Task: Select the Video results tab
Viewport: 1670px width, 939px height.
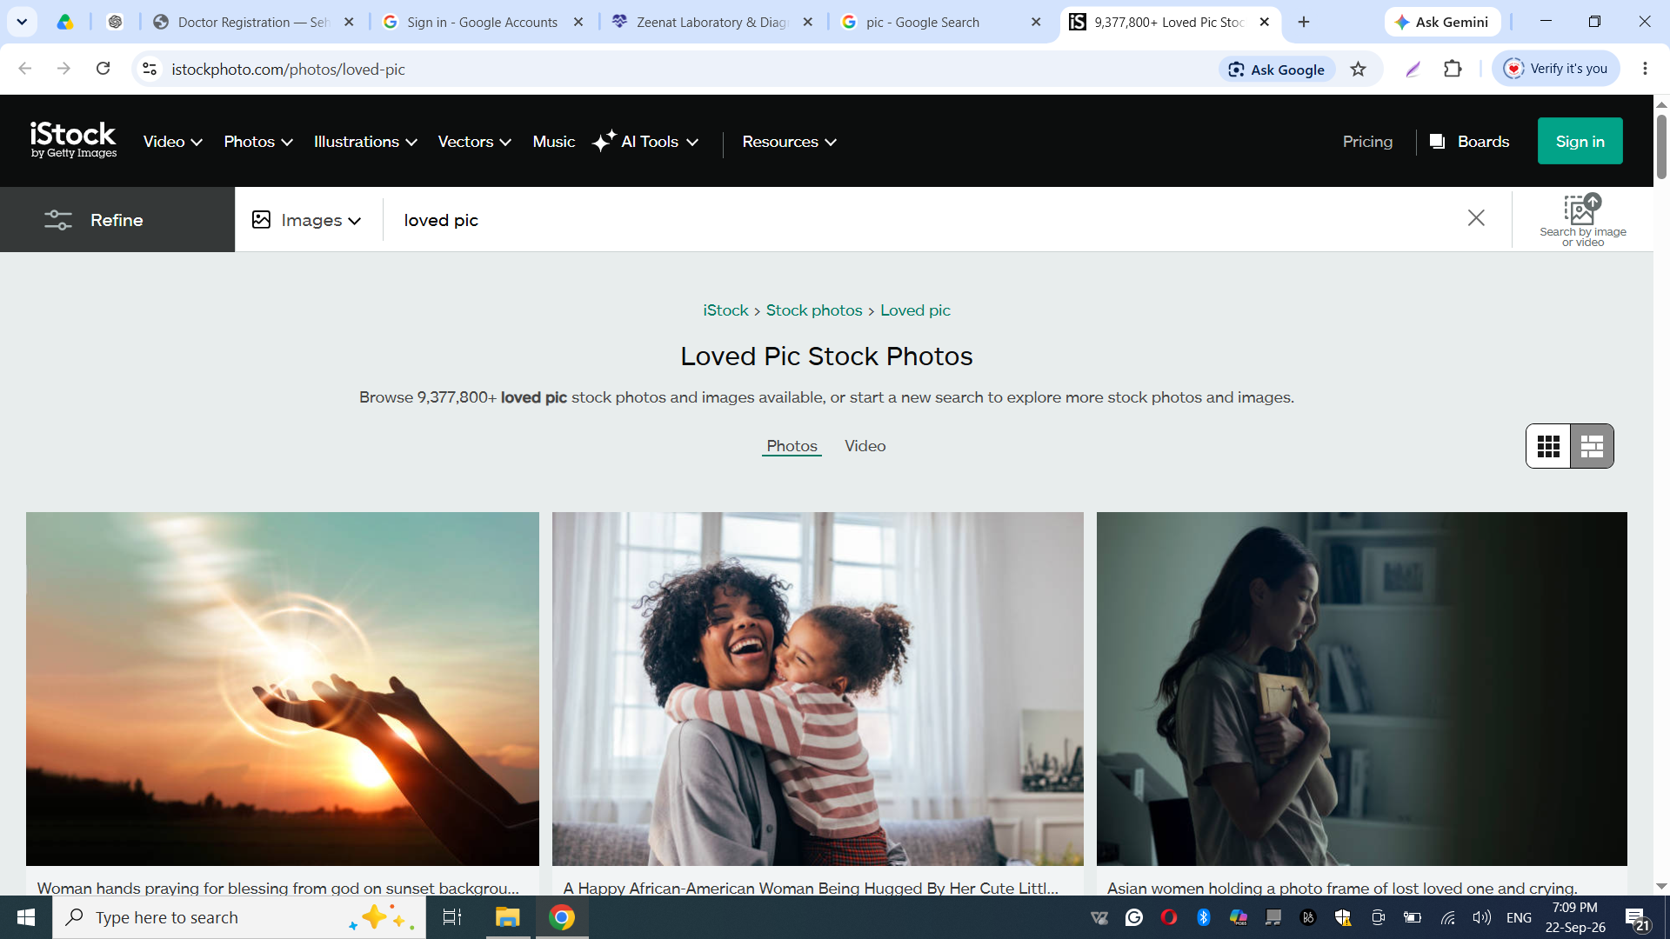Action: 865,446
